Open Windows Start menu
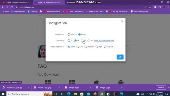The image size is (170, 96). point(3,94)
